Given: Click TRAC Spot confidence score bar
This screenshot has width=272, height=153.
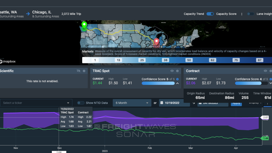Looking at the screenshot, I should click(158, 83).
